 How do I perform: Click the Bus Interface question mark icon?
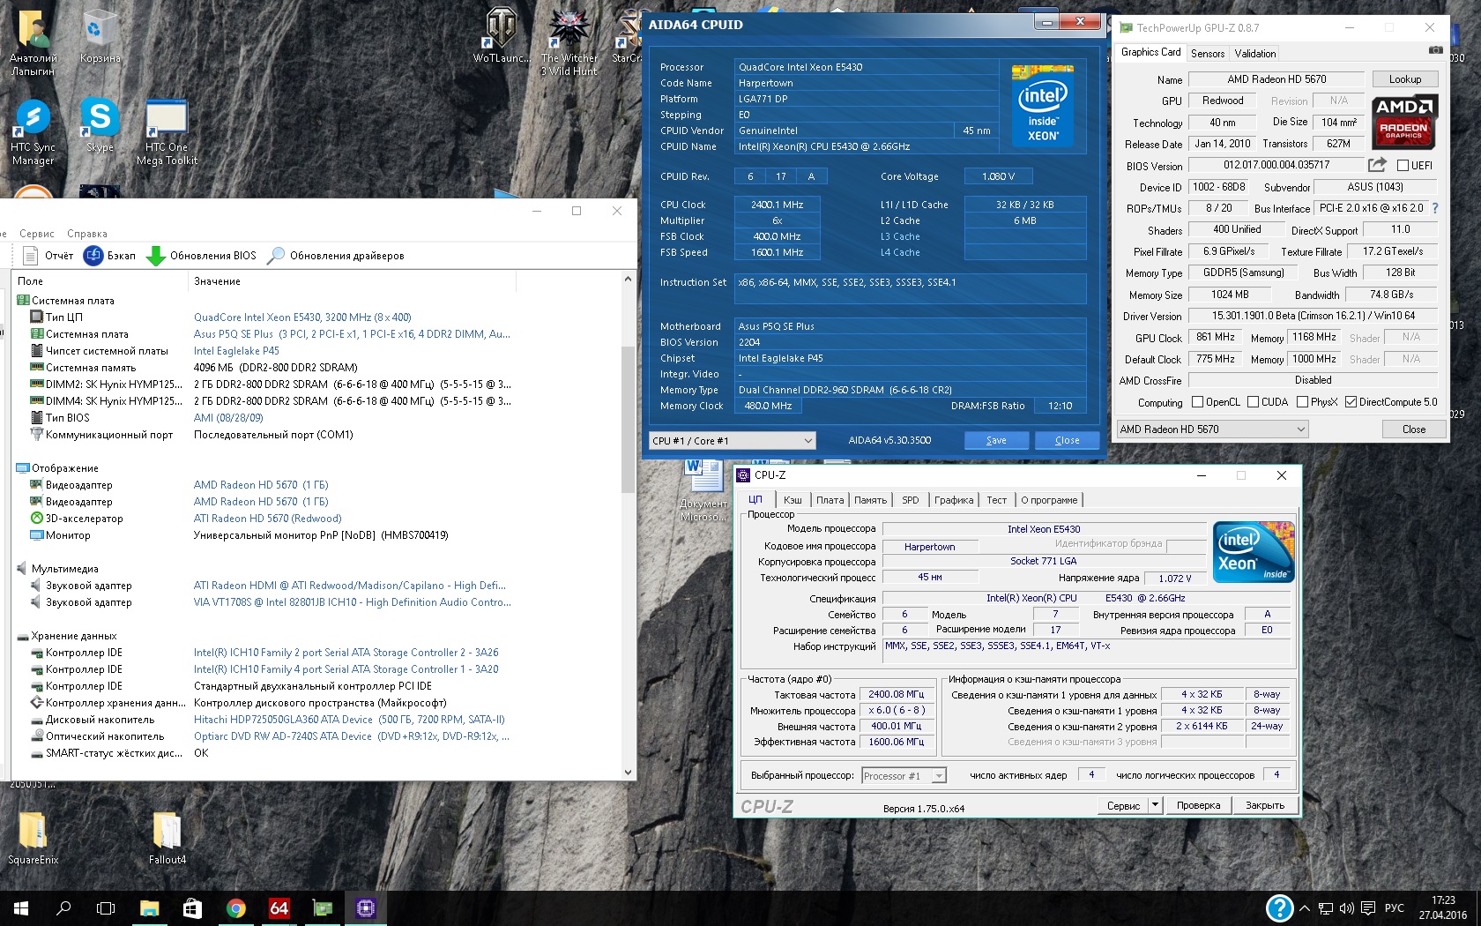[x=1434, y=208]
